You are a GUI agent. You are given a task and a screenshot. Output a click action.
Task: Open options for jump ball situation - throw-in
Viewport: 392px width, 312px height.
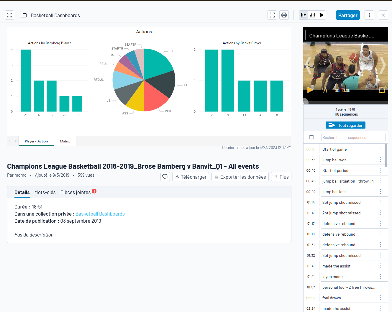380,181
